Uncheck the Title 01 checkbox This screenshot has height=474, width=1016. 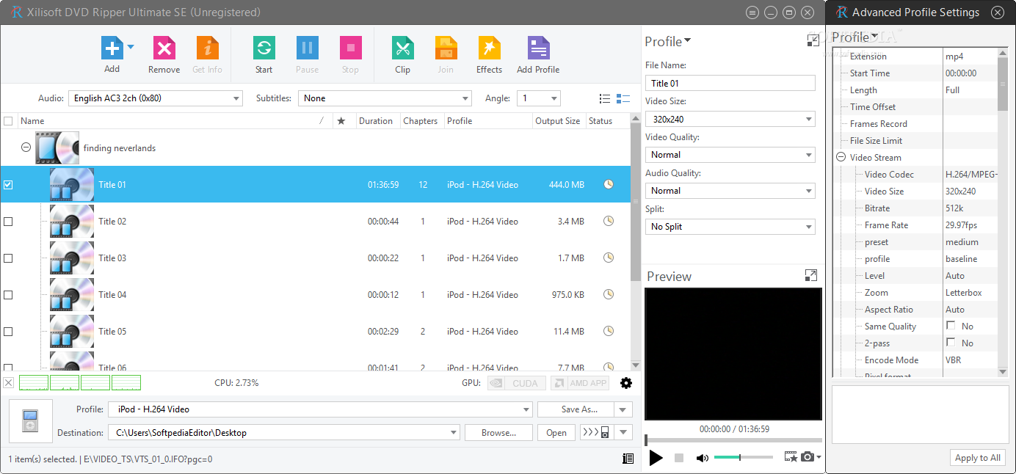point(8,185)
